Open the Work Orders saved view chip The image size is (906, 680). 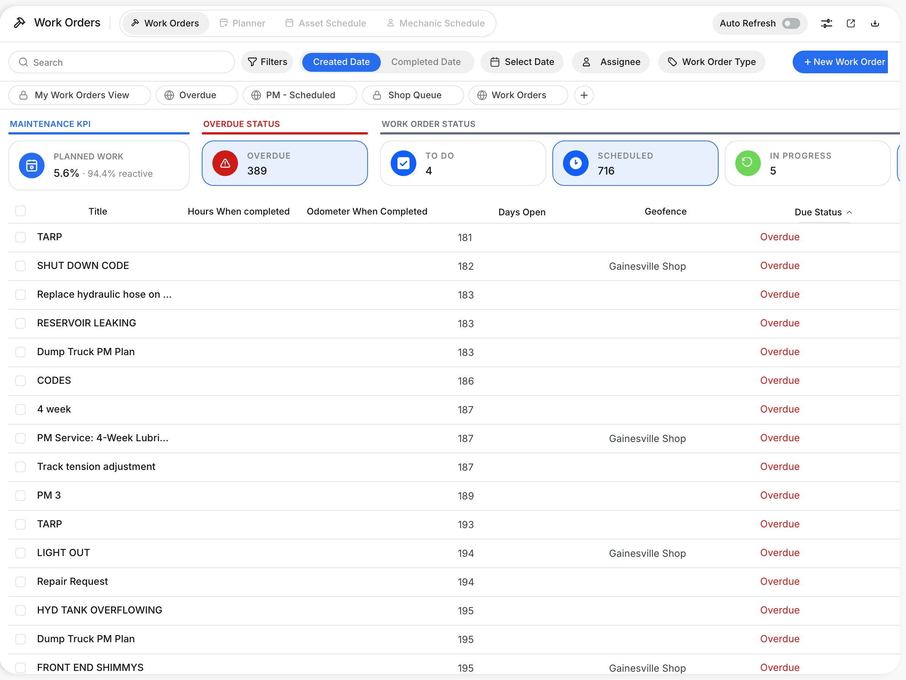pyautogui.click(x=518, y=95)
